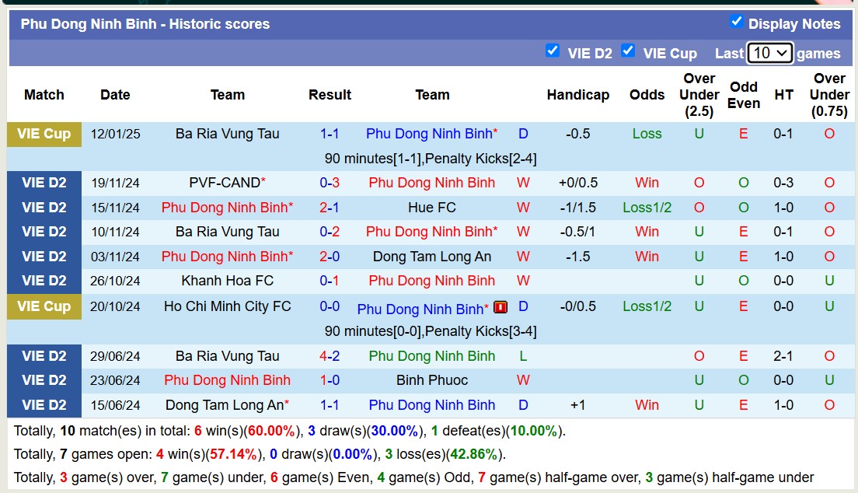
Task: Click the VIE D2 badge on the PVF-CAND row
Action: click(x=44, y=183)
